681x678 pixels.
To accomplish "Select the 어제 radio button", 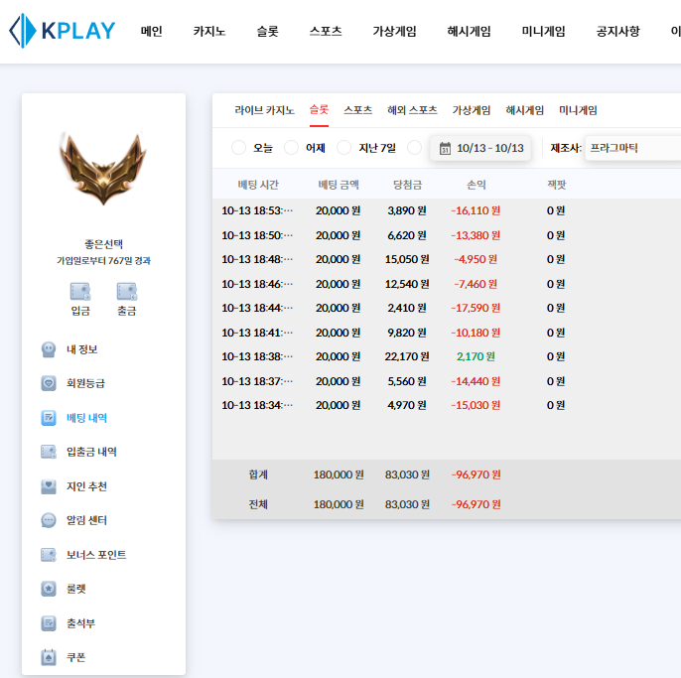I will [291, 148].
